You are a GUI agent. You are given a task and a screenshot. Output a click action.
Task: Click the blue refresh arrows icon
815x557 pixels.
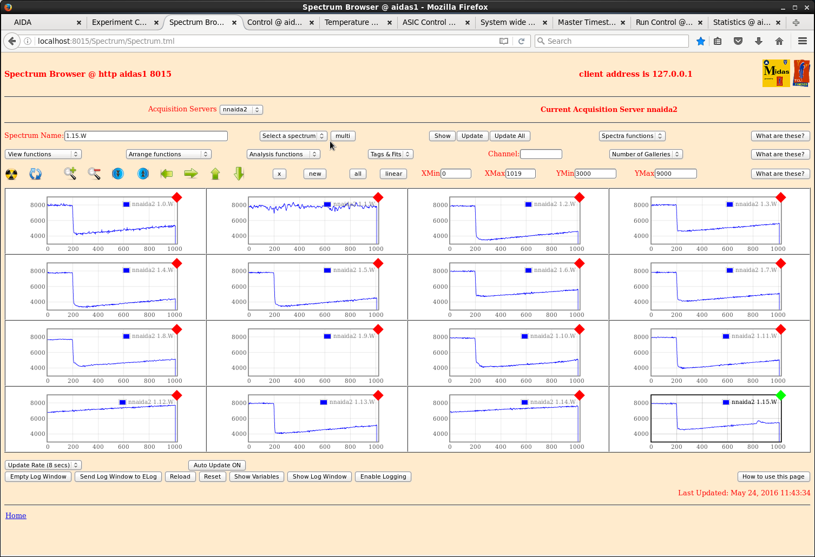[35, 174]
